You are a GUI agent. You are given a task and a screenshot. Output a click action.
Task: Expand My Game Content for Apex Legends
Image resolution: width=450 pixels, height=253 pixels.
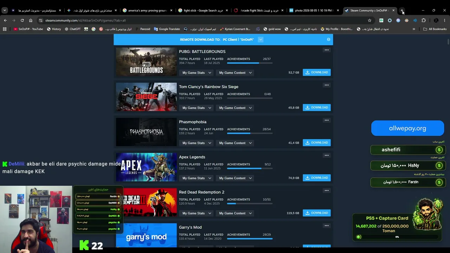point(235,178)
